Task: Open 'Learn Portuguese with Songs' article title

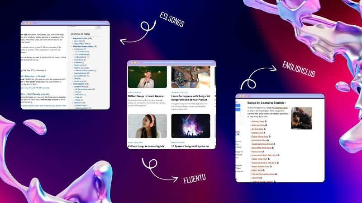Action: point(191,98)
